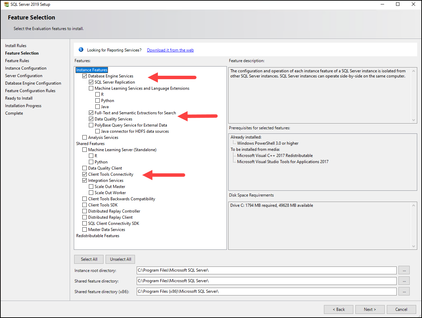This screenshot has height=318, width=422.
Task: Check Distributed Replay Client
Action: pos(85,217)
